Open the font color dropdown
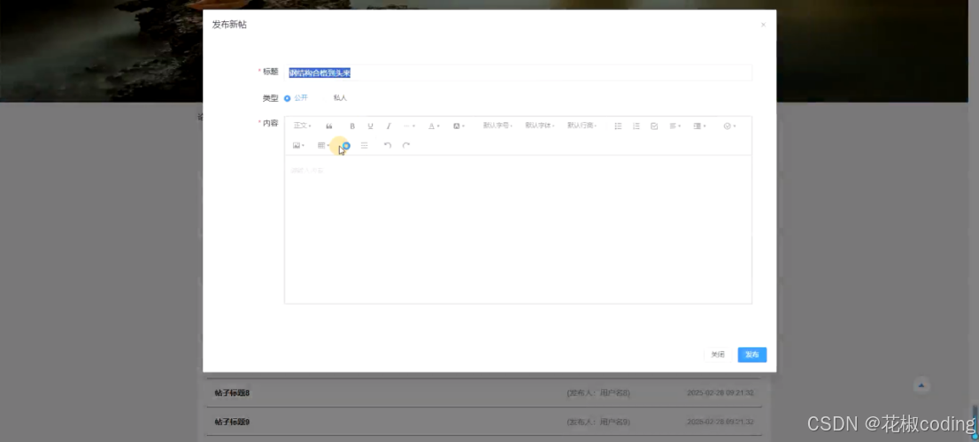The height and width of the screenshot is (442, 979). (x=434, y=126)
